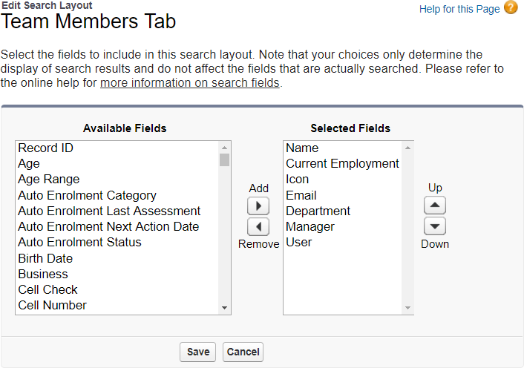524x368 pixels.
Task: Open the help question mark icon
Action: pos(511,8)
